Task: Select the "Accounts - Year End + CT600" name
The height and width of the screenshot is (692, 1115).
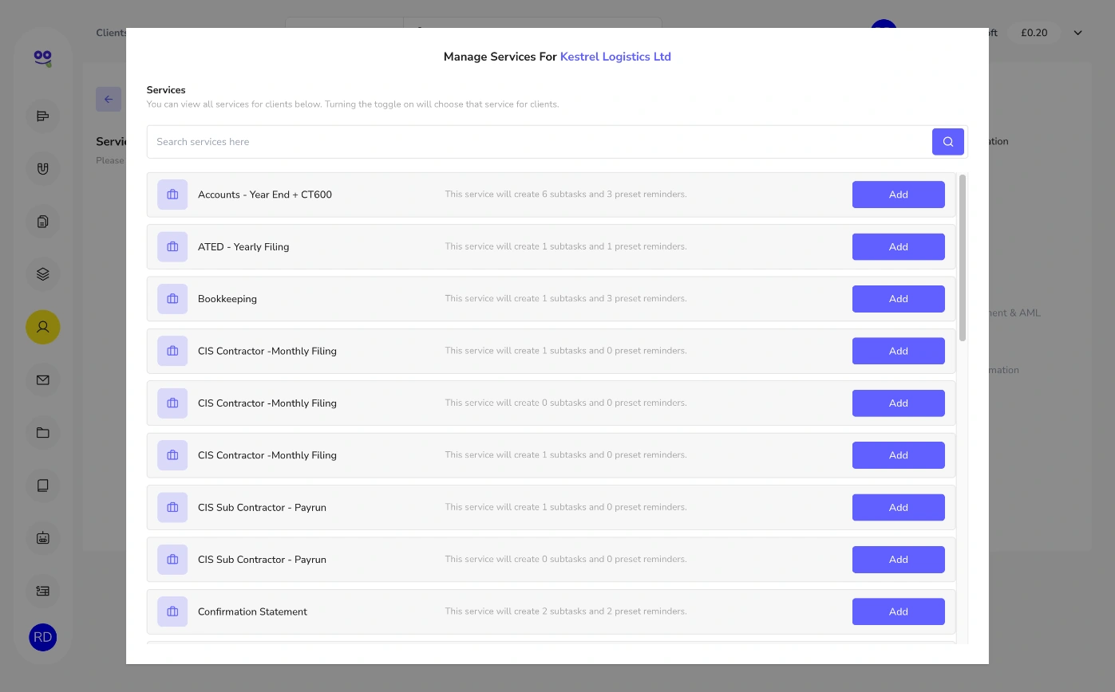Action: 265,195
